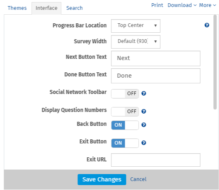The height and width of the screenshot is (190, 219).
Task: Expand the Download menu
Action: 182,5
